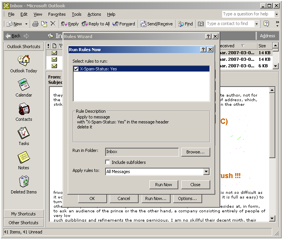Viewport: 283px width, 240px height.
Task: Click the preview pane scroll down arrow
Action: (272, 218)
